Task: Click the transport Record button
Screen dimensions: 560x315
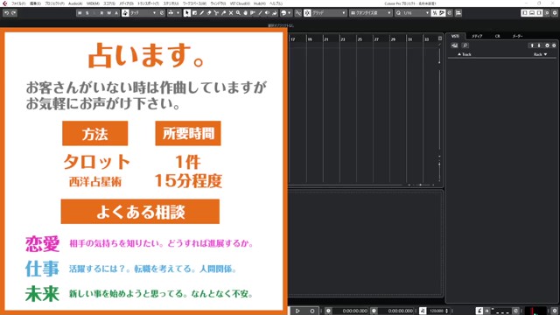Action: 311,311
